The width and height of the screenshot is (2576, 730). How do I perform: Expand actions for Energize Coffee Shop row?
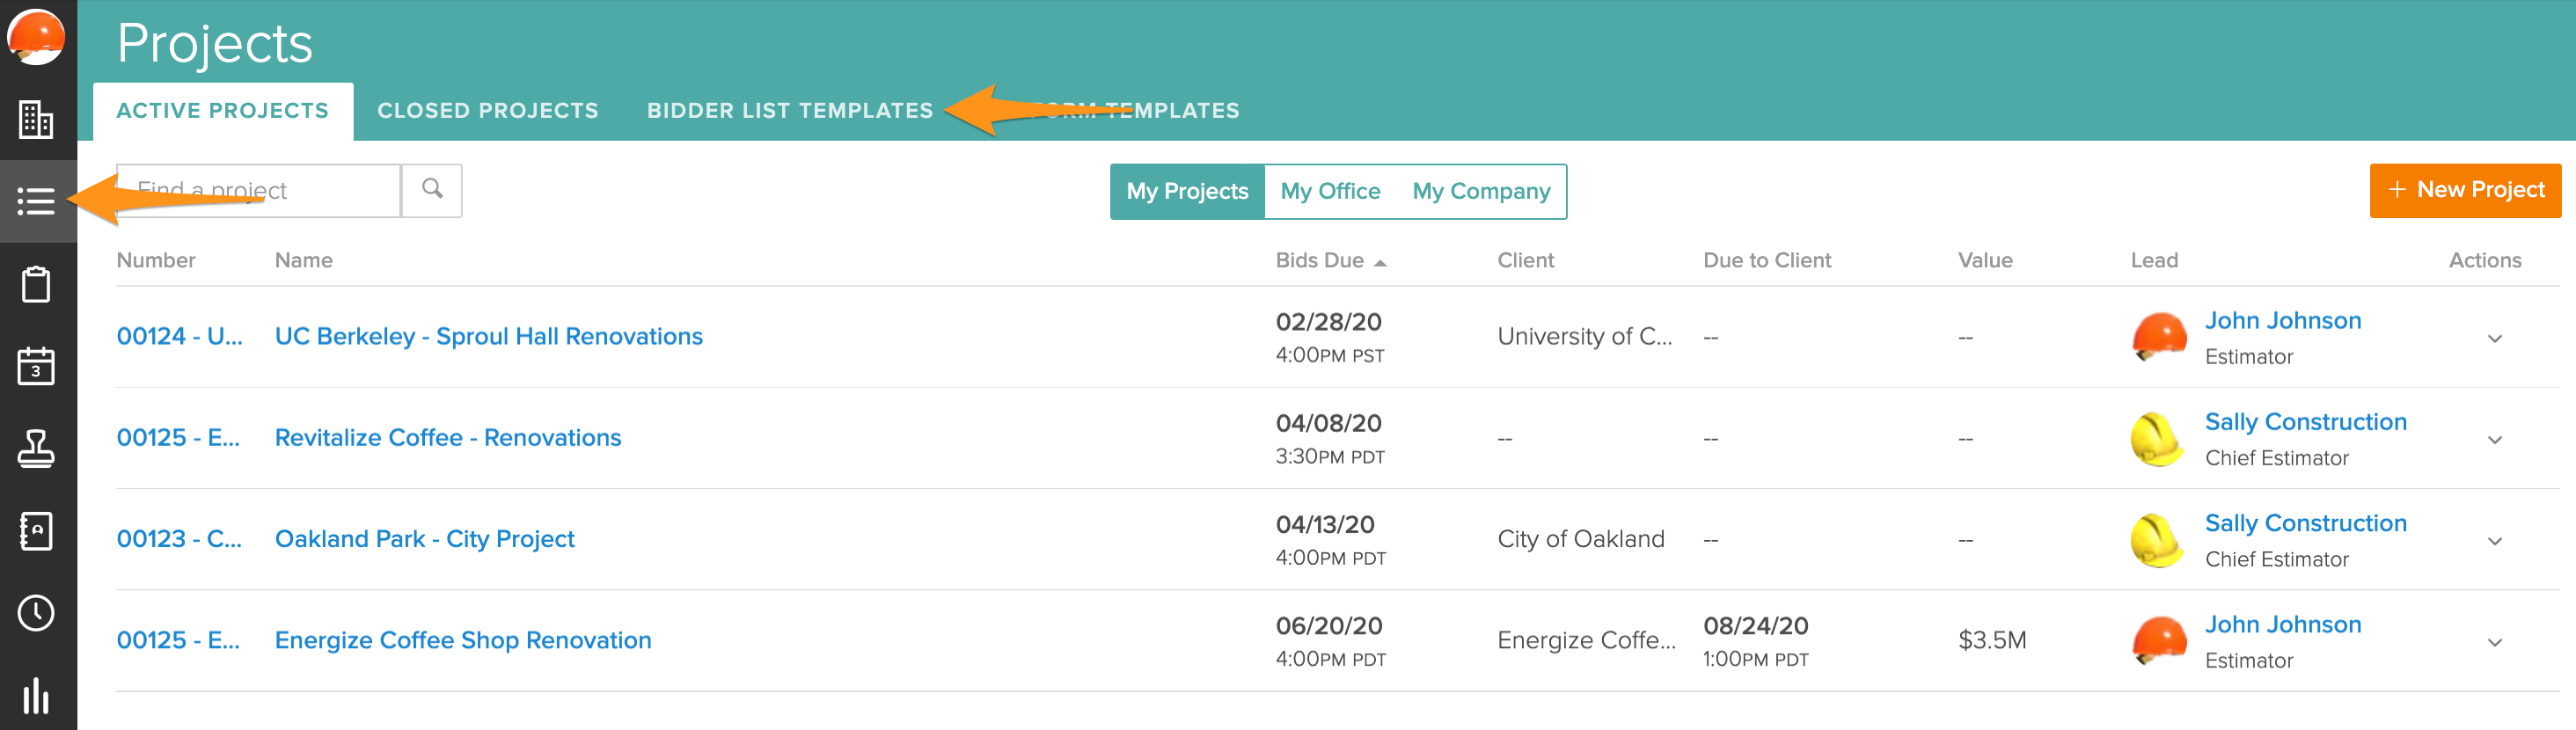[x=2494, y=642]
